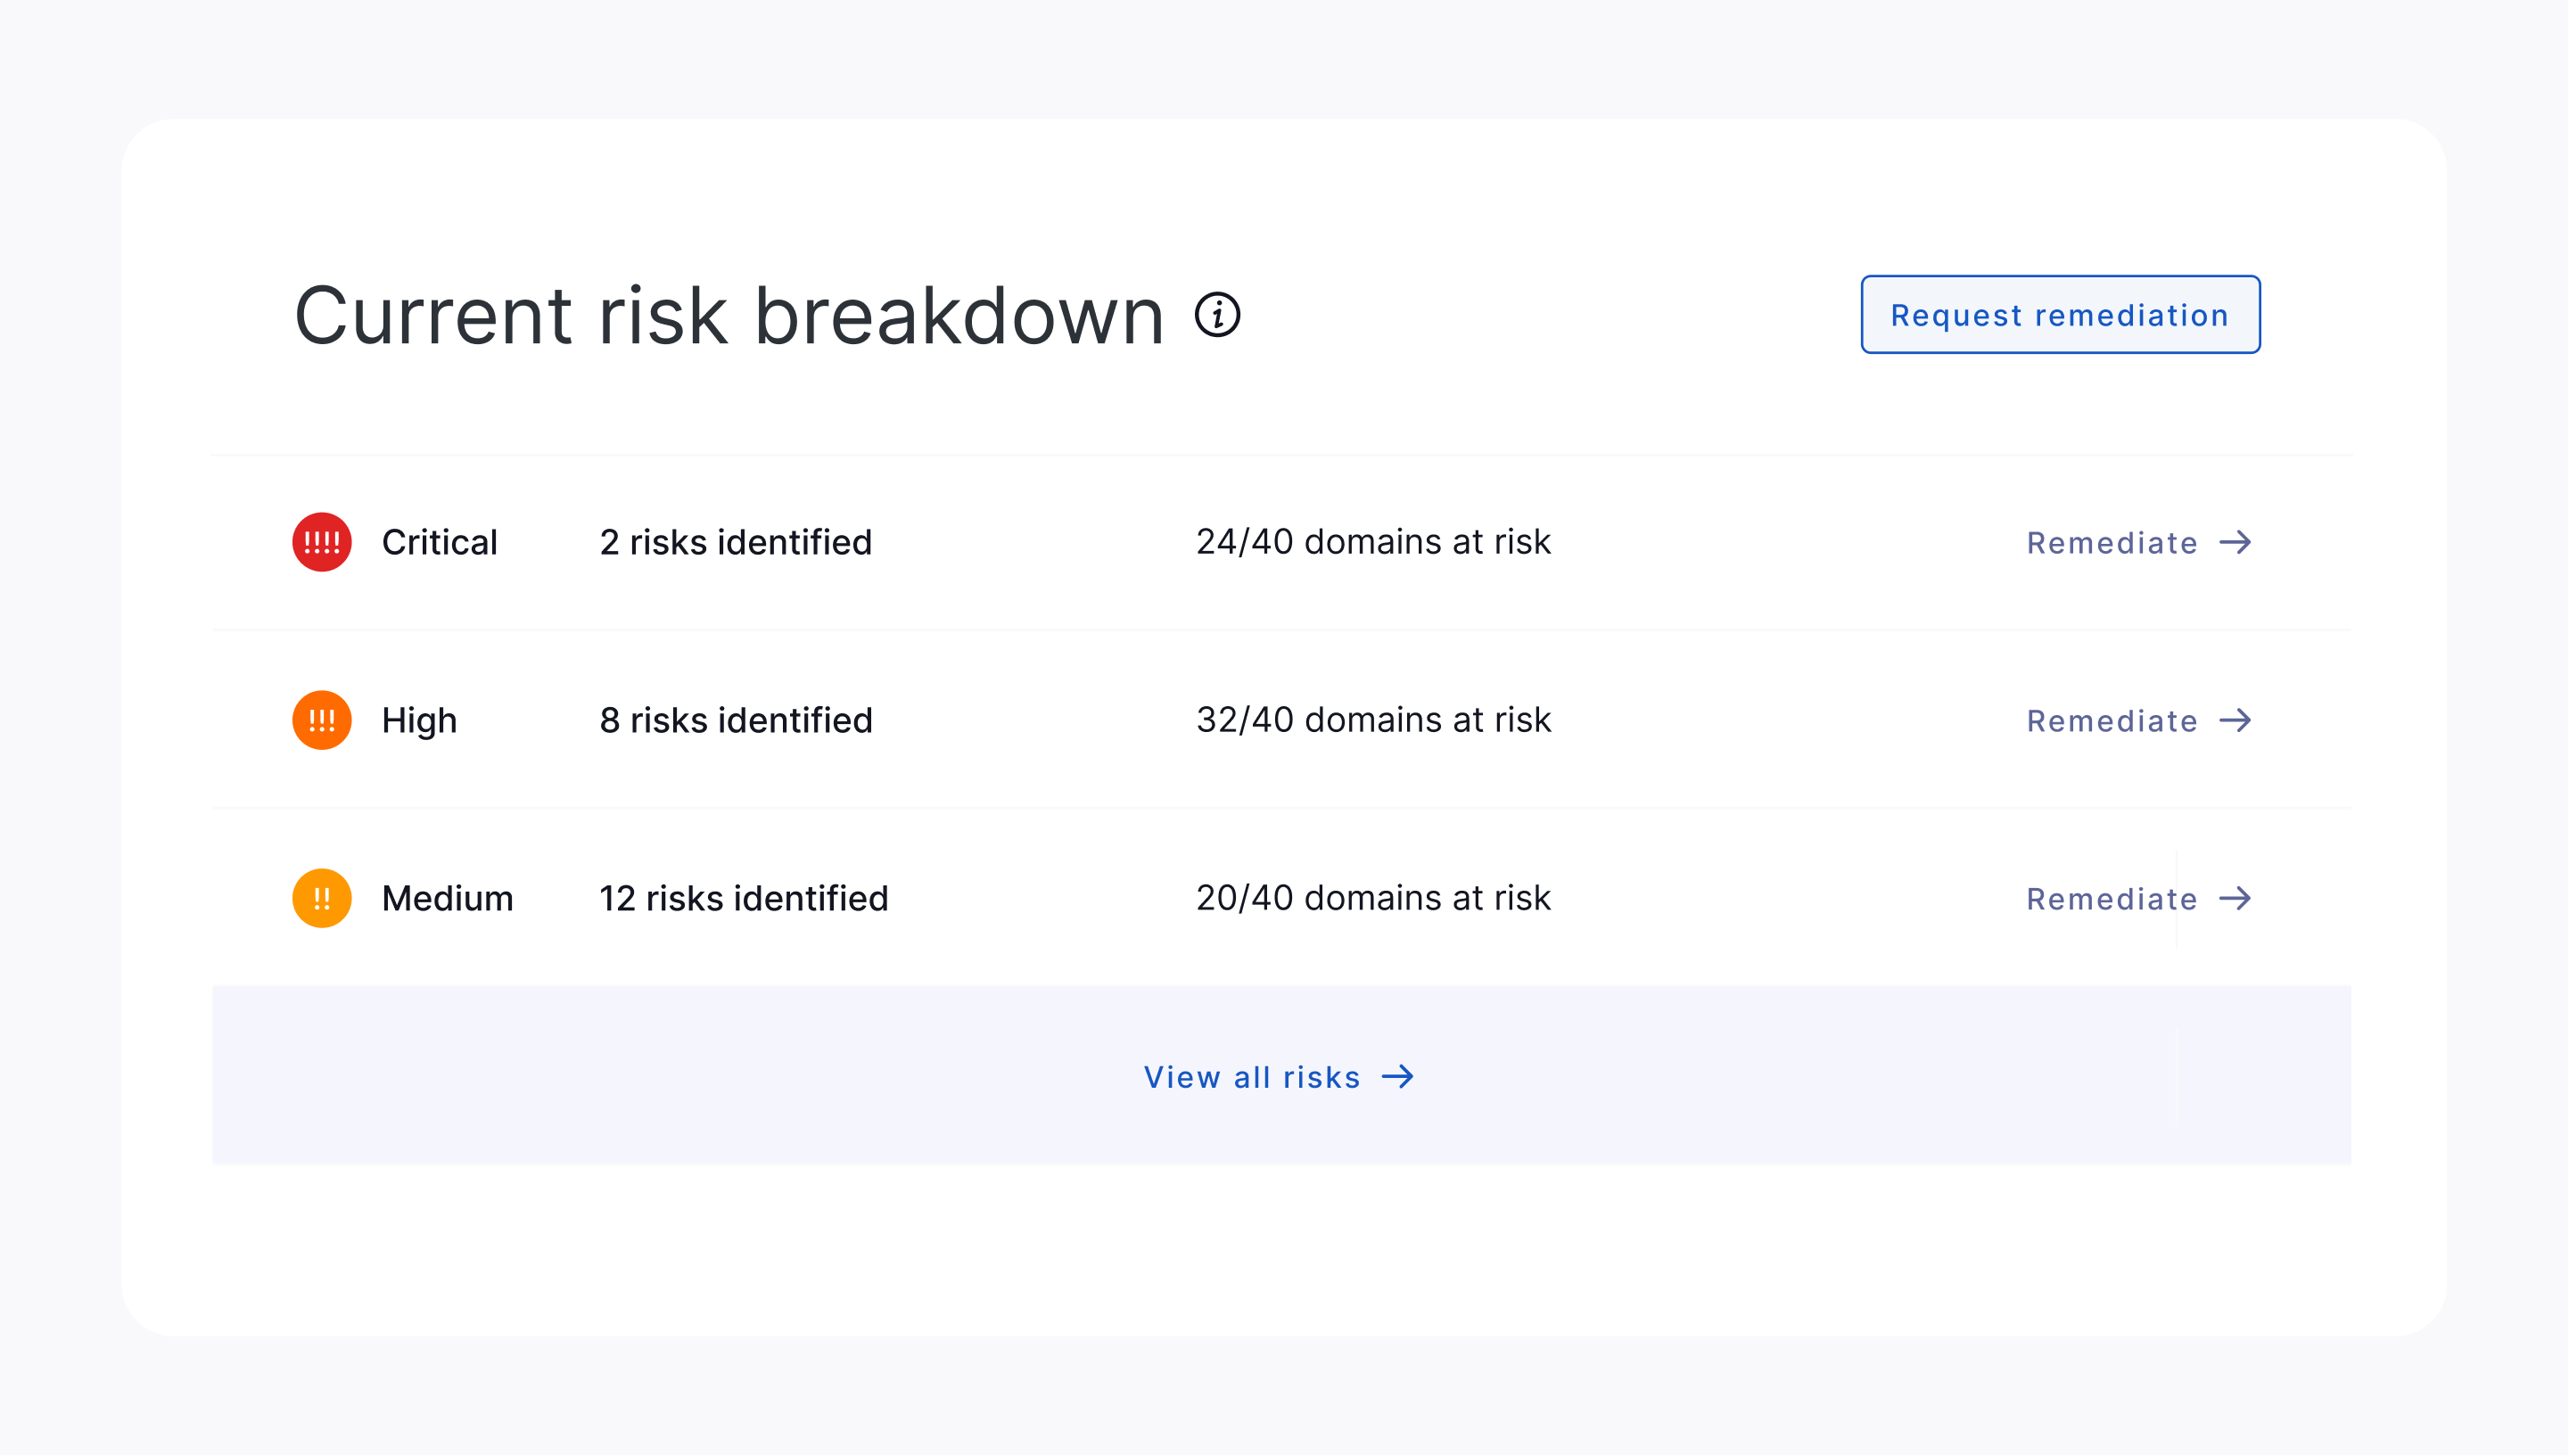The width and height of the screenshot is (2569, 1456).
Task: Remediate the High risks
Action: click(x=2111, y=721)
